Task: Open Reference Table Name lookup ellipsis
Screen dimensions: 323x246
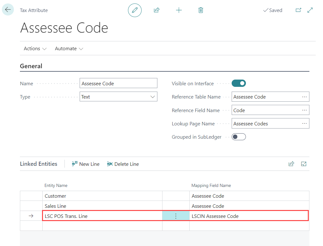Action: pos(304,97)
